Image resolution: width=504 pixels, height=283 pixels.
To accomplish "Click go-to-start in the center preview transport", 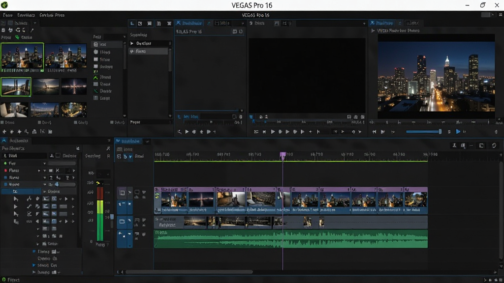I will coord(264,132).
